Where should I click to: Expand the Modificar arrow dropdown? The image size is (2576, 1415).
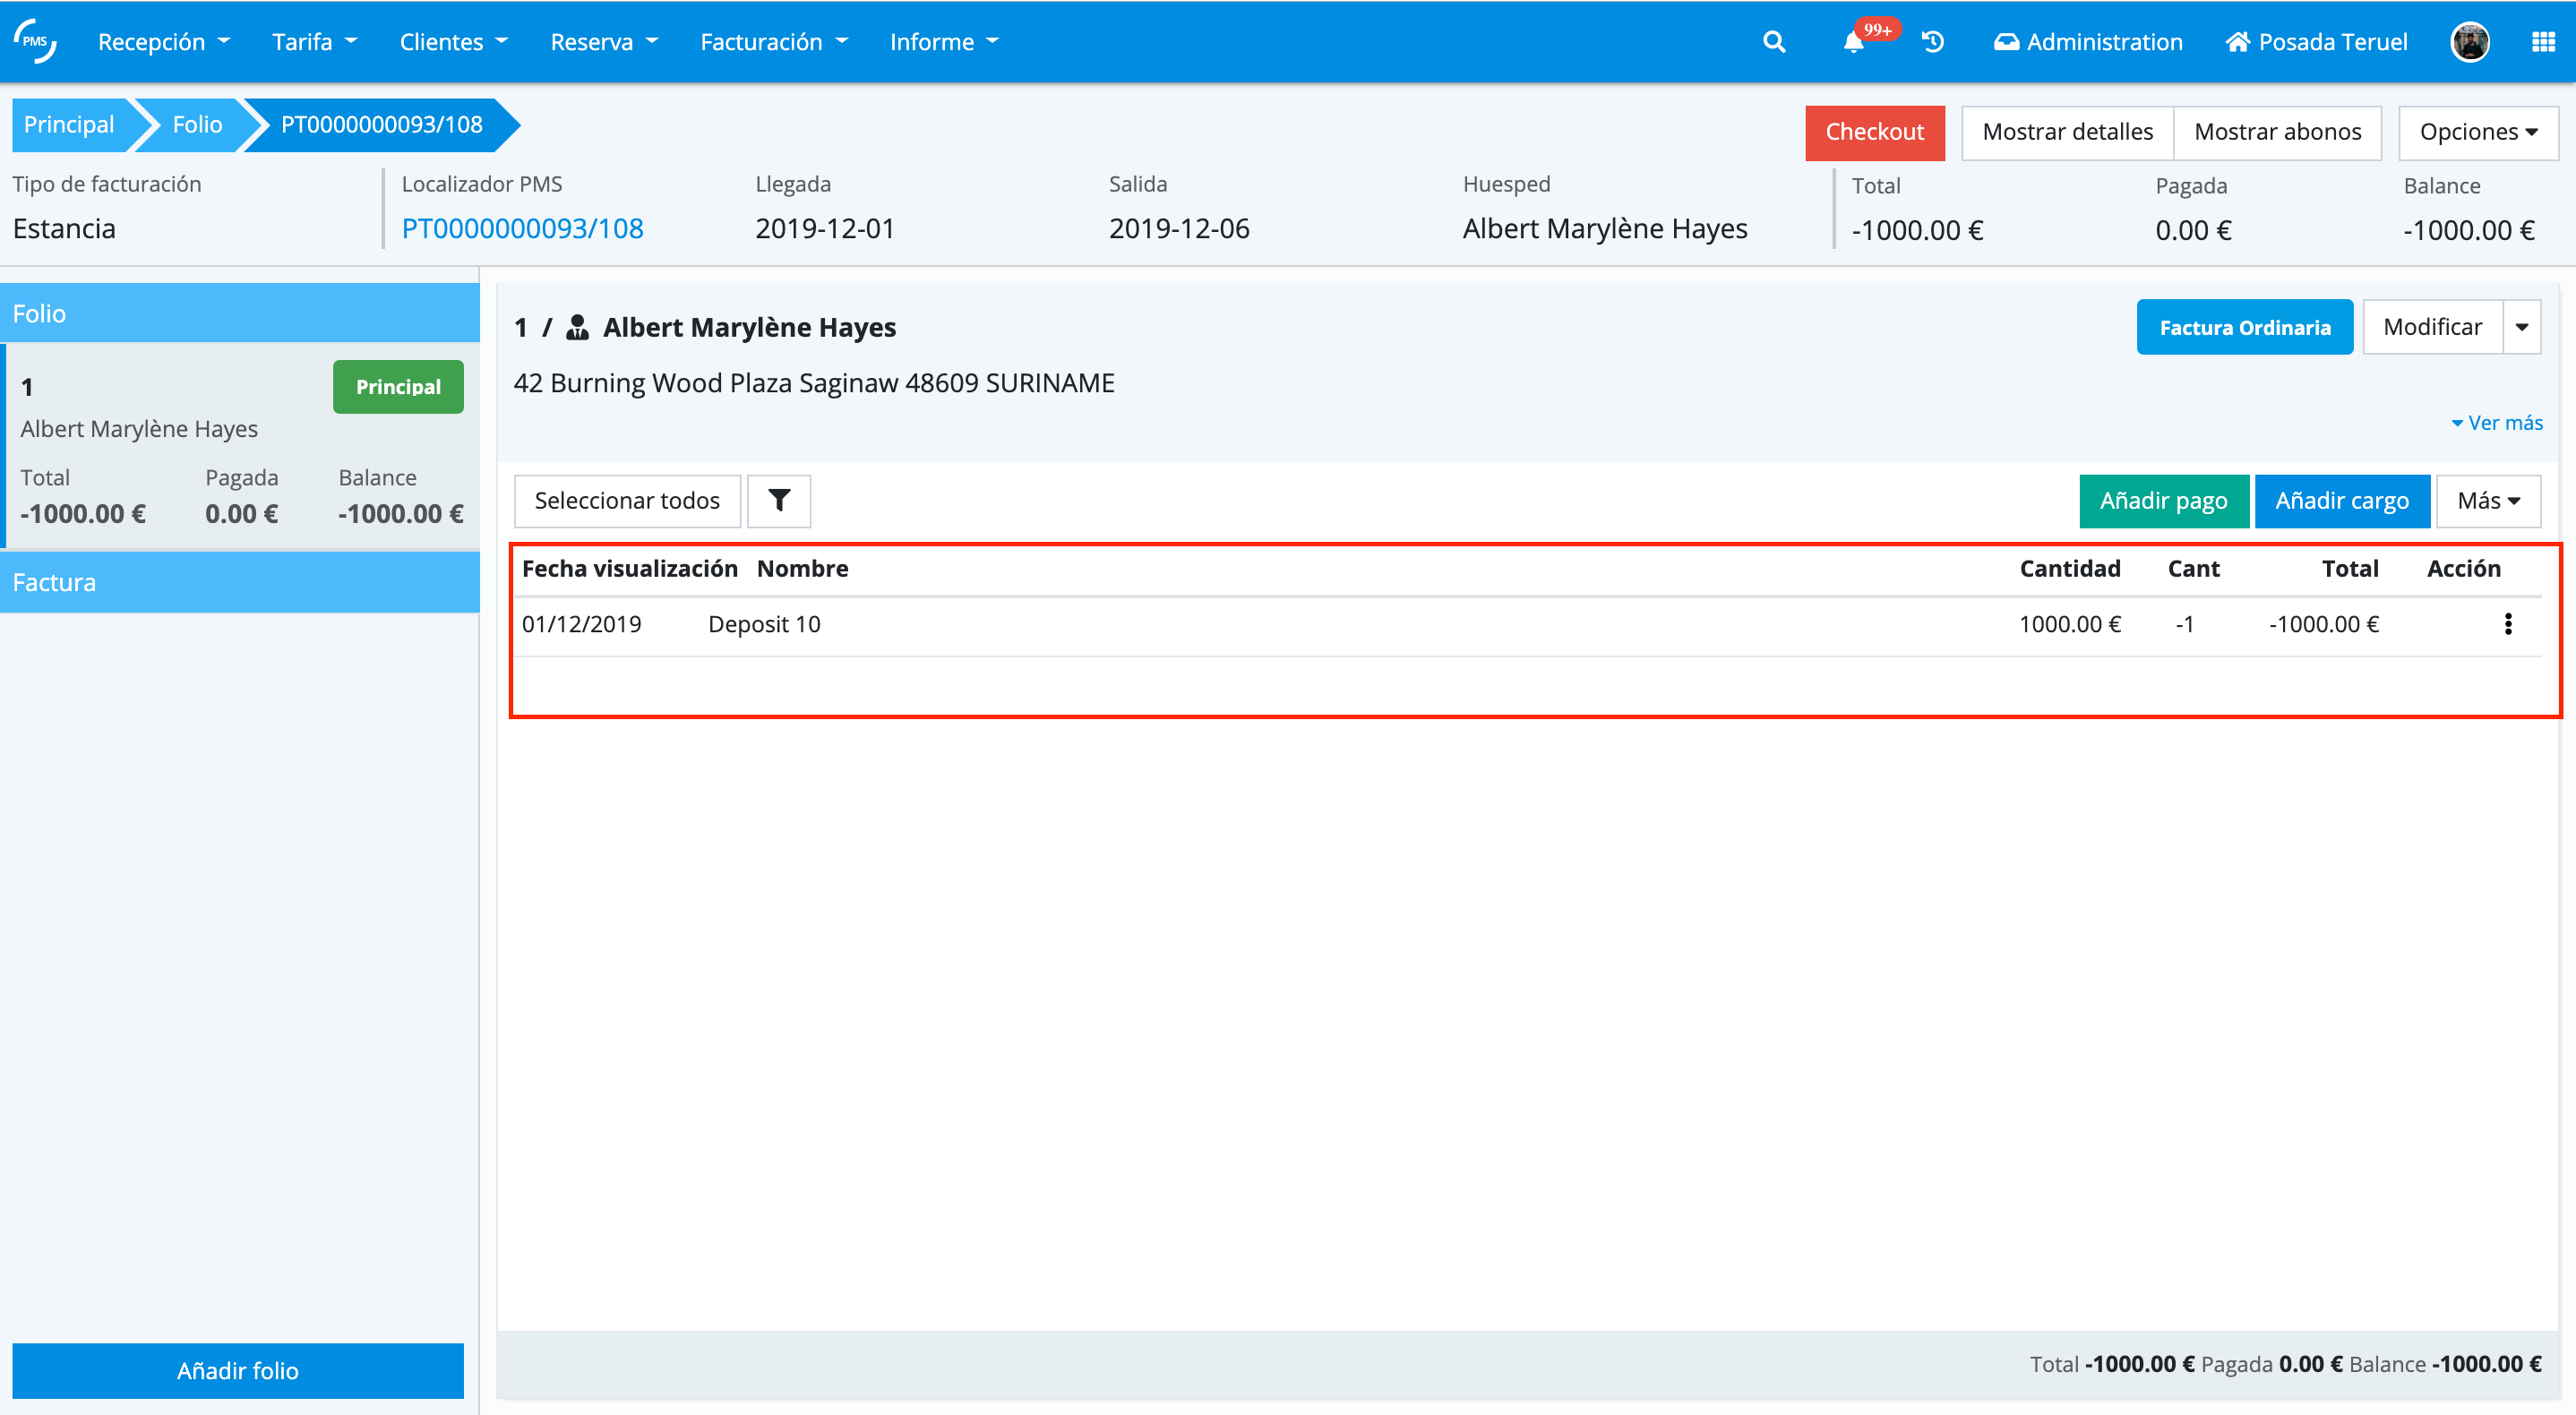click(x=2521, y=327)
